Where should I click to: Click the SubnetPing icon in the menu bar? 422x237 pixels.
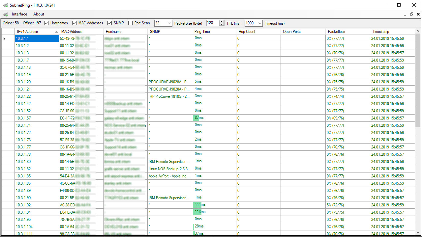(x=5, y=14)
